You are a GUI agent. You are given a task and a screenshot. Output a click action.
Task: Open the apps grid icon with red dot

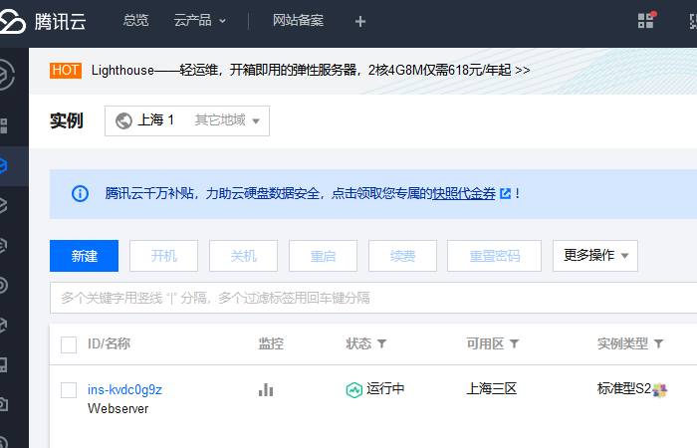pyautogui.click(x=646, y=21)
